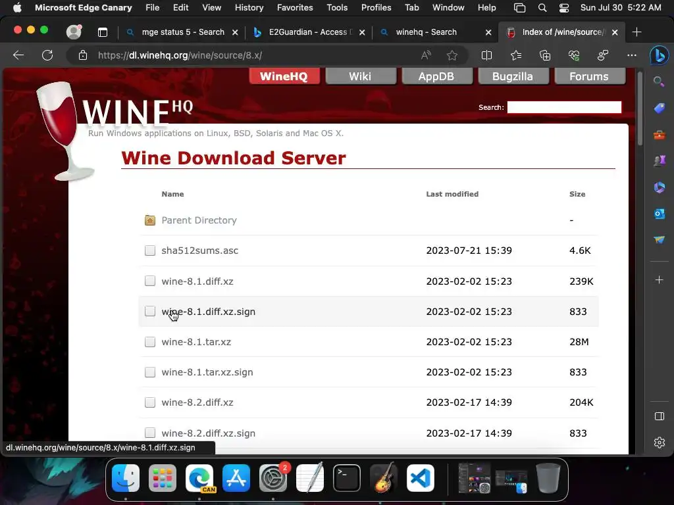The image size is (674, 505).
Task: Open the Read Aloud icon in address bar
Action: click(426, 55)
